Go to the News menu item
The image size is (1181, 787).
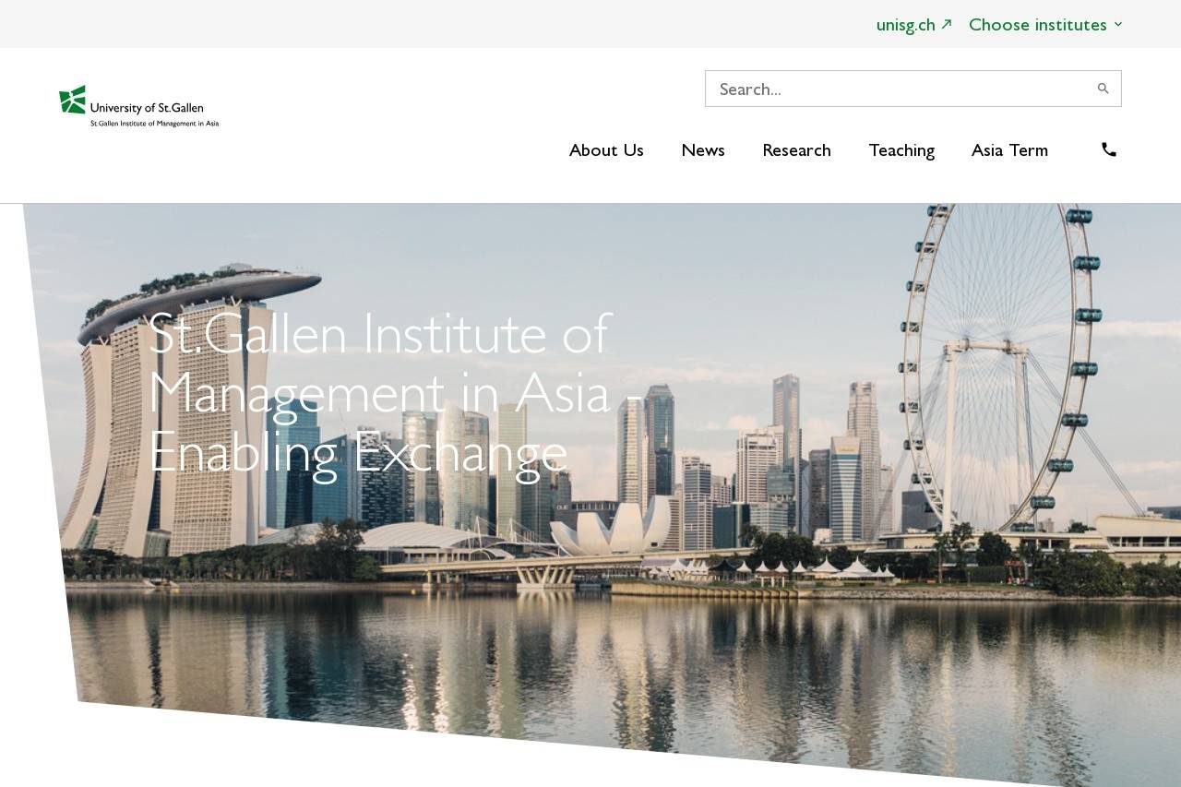[703, 149]
